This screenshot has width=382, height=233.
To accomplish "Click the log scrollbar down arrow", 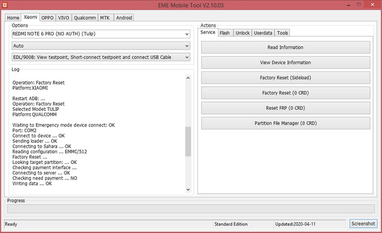I will coord(188,189).
